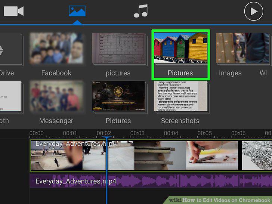The image size is (272, 204).
Task: Click the hand-drawing frame in video clip
Action: click(x=212, y=155)
